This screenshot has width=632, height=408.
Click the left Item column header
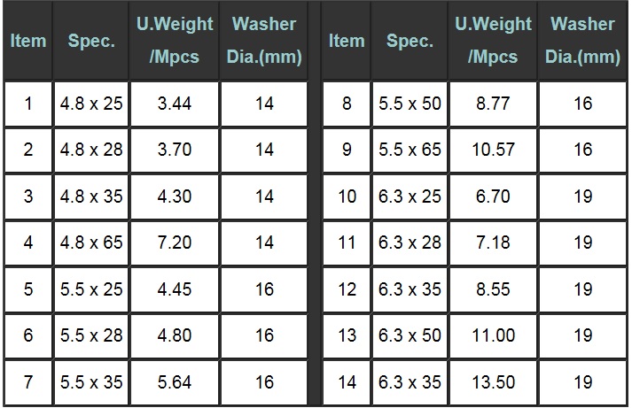(27, 40)
